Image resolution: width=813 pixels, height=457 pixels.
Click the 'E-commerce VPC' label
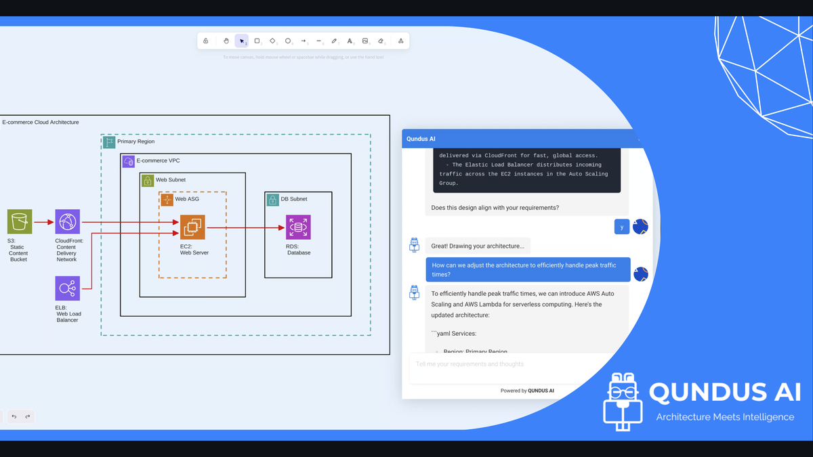158,161
